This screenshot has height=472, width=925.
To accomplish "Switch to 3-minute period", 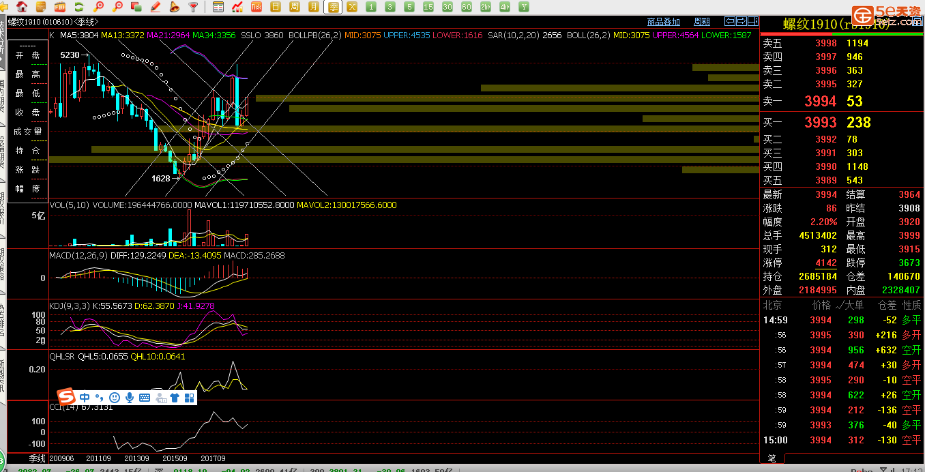I will point(390,7).
